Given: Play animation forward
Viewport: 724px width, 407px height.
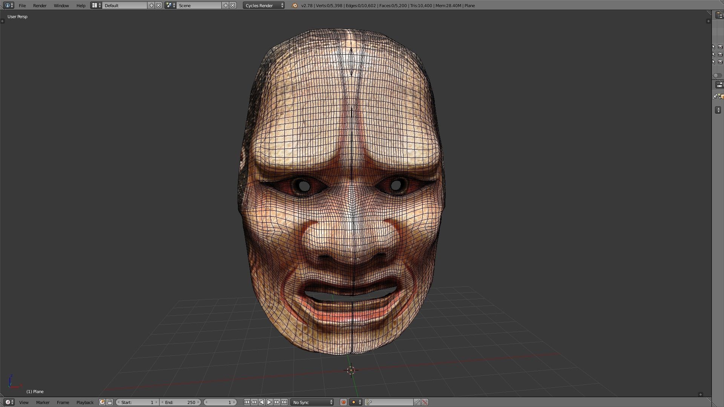Looking at the screenshot, I should click(269, 402).
